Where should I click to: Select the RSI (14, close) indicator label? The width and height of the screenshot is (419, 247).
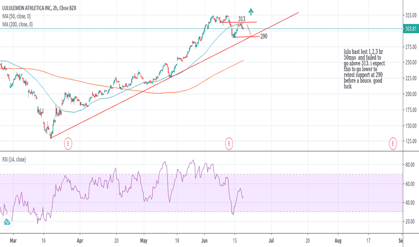14,160
